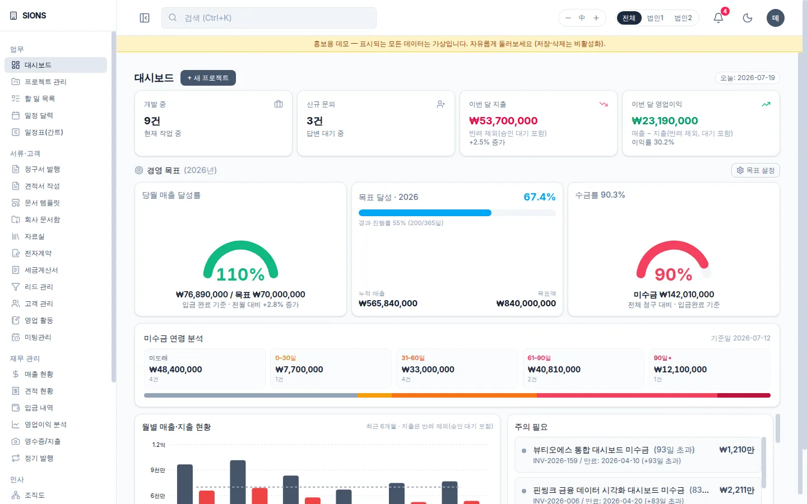Click the 견적 현황 icon
The width and height of the screenshot is (807, 504).
pyautogui.click(x=16, y=391)
